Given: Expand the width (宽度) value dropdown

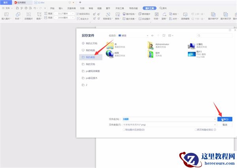Looking at the screenshot, I should click(73, 18).
